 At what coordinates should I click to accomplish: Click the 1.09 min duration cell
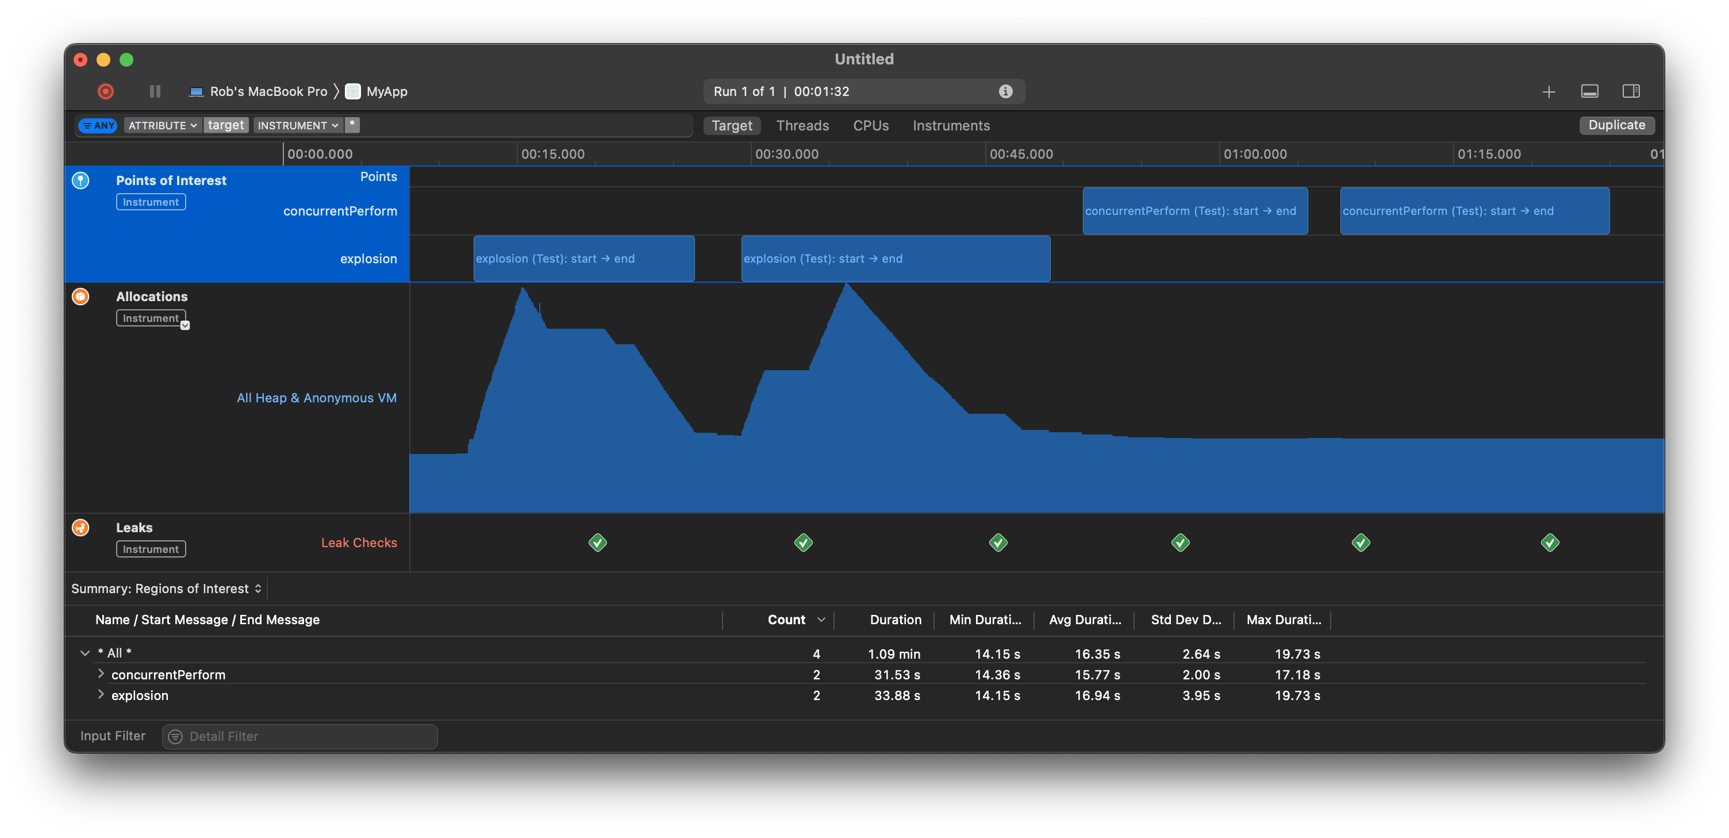pos(893,654)
